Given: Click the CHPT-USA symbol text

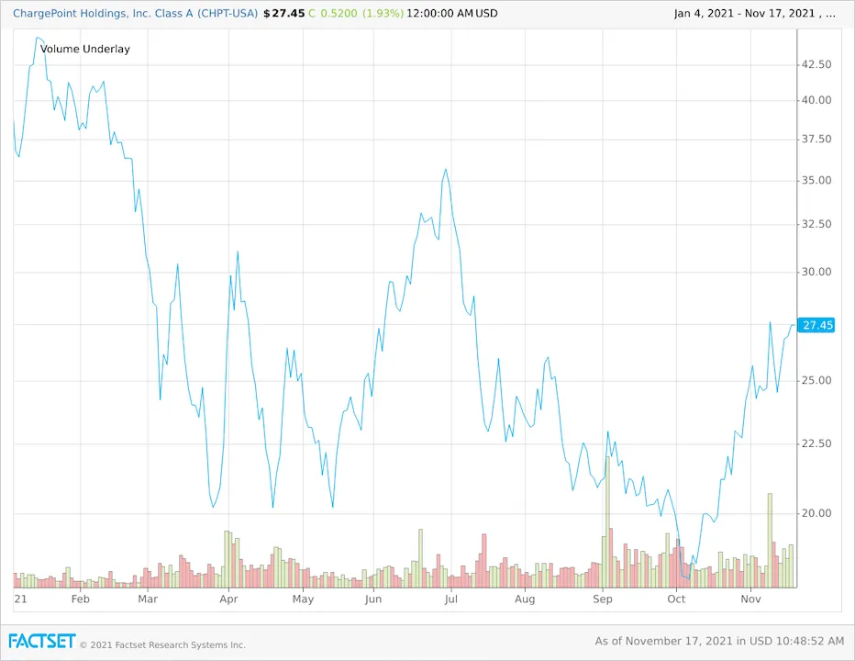Looking at the screenshot, I should pos(228,13).
